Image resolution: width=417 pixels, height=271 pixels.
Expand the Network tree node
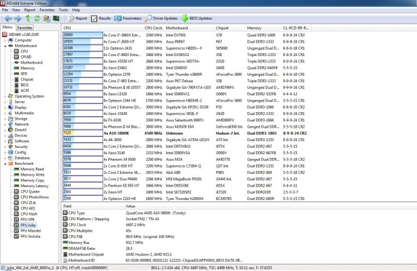5,124
